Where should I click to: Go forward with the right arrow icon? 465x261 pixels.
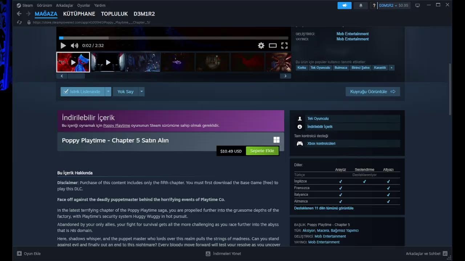pos(28,14)
